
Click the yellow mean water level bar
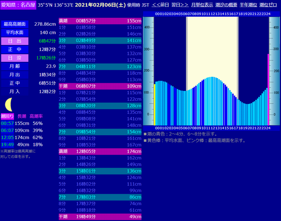154,104
